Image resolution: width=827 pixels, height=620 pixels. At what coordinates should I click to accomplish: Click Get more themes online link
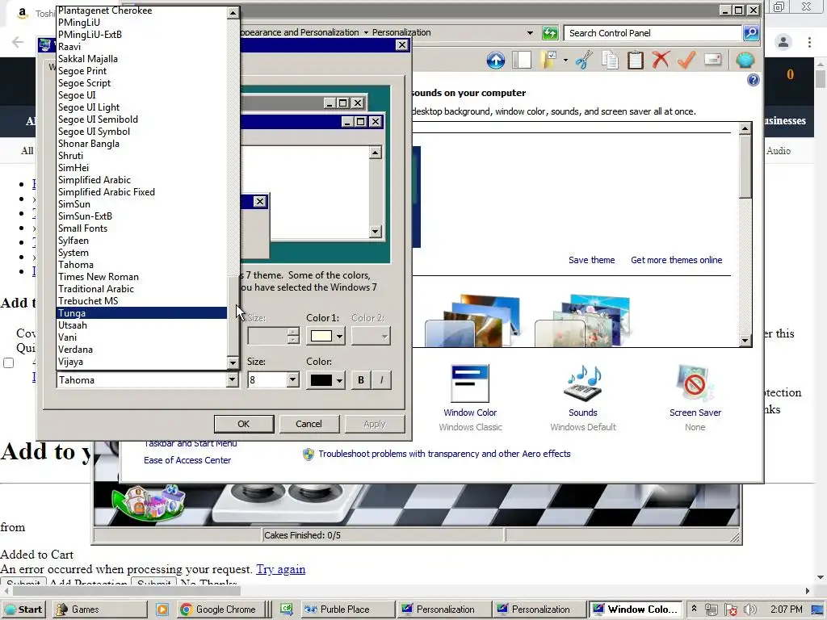pyautogui.click(x=676, y=260)
